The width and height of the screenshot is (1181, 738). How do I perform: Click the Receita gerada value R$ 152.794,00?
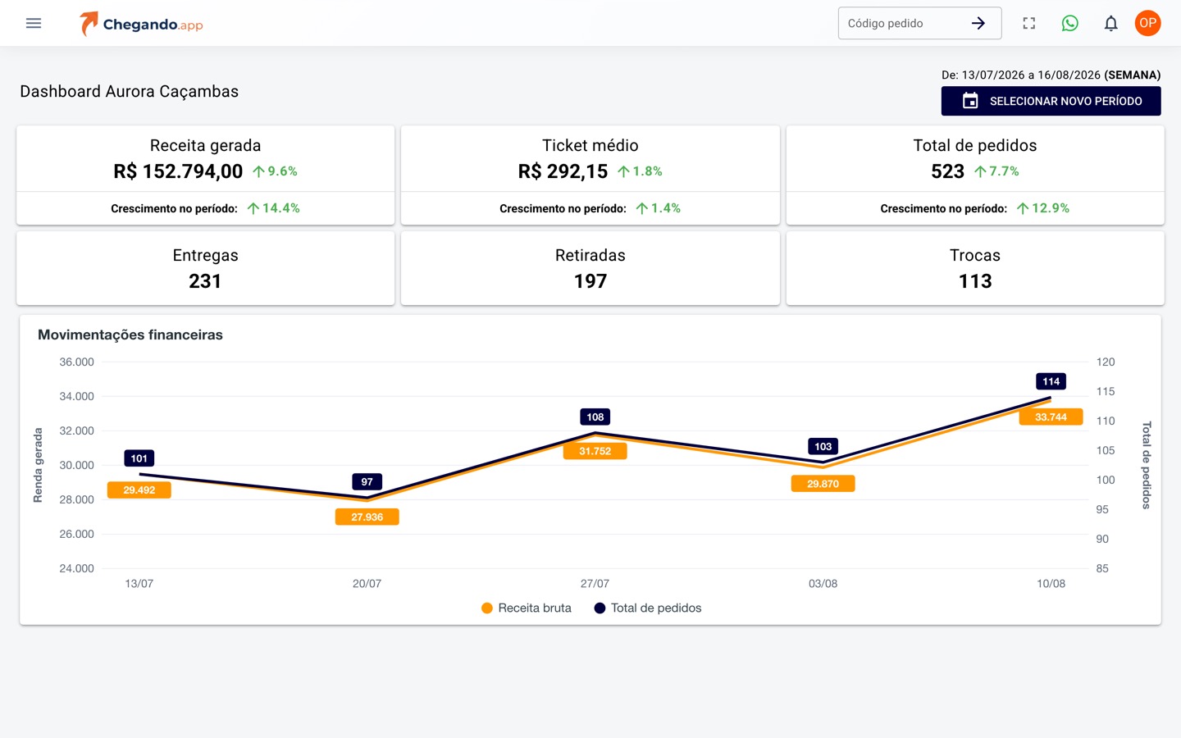[178, 171]
